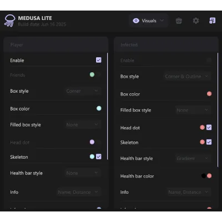This screenshot has width=222, height=222.
Task: Open Infected Box style Corner & Outline dropdown
Action: [187, 77]
